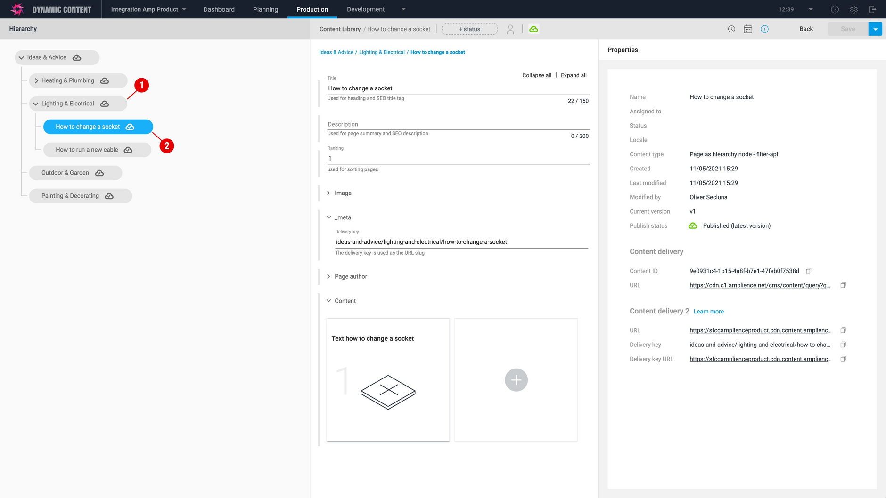Click the blue info icon in the toolbar

pyautogui.click(x=764, y=29)
